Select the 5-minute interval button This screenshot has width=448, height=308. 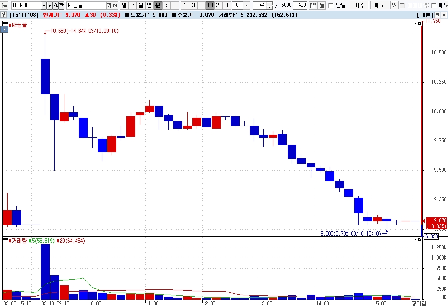pyautogui.click(x=202, y=5)
